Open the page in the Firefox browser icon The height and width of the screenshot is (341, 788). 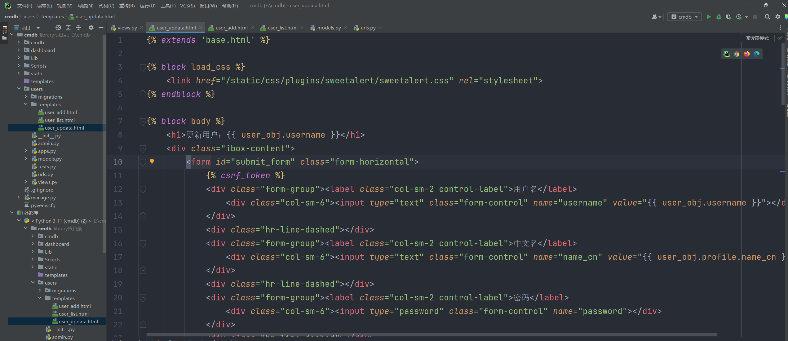click(747, 54)
